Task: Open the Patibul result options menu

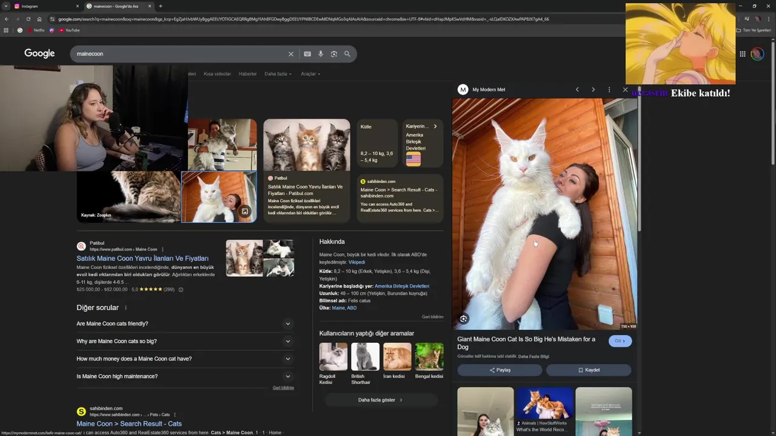Action: (162, 249)
